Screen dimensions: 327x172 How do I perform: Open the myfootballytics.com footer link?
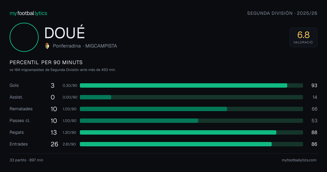click(299, 160)
